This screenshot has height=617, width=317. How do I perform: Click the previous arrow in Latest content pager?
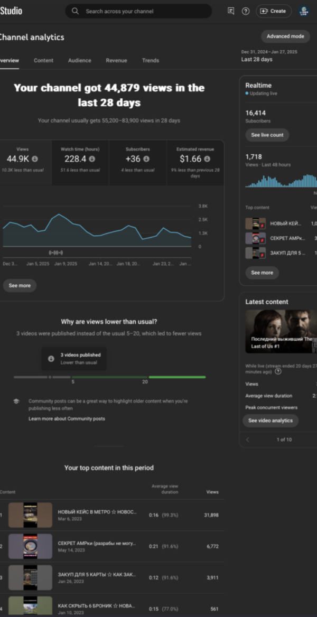(x=248, y=440)
